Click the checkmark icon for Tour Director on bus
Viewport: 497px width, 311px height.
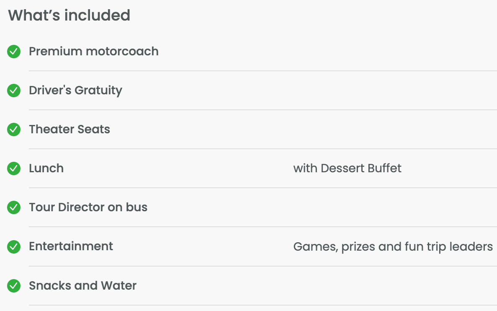pyautogui.click(x=14, y=207)
